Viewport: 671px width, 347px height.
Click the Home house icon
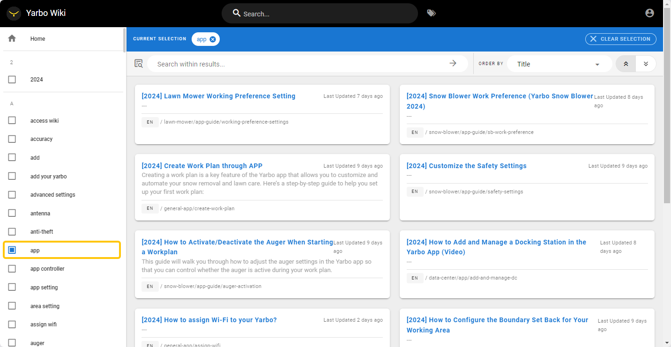(12, 38)
